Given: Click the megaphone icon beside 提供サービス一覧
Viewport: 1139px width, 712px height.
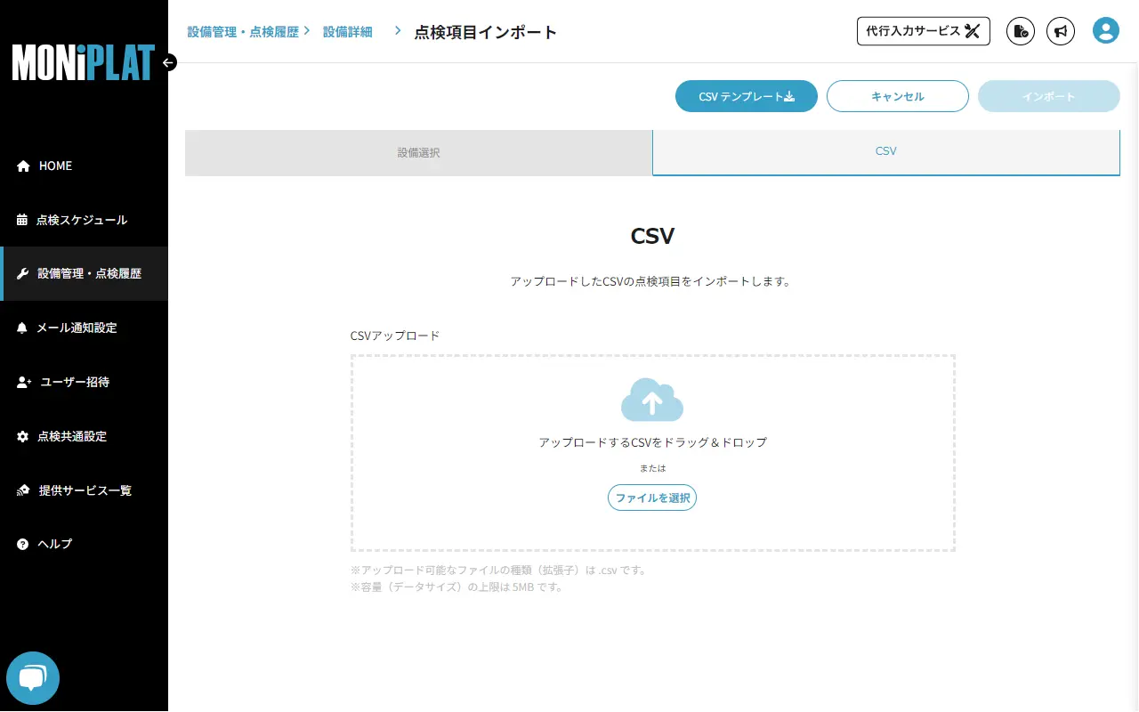Looking at the screenshot, I should click(21, 489).
